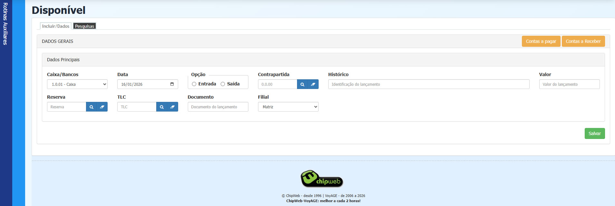Switch to the Pesquisas tab
Screen dimensions: 615x206
[84, 26]
